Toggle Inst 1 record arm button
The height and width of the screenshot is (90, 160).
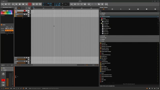(x=24, y=11)
